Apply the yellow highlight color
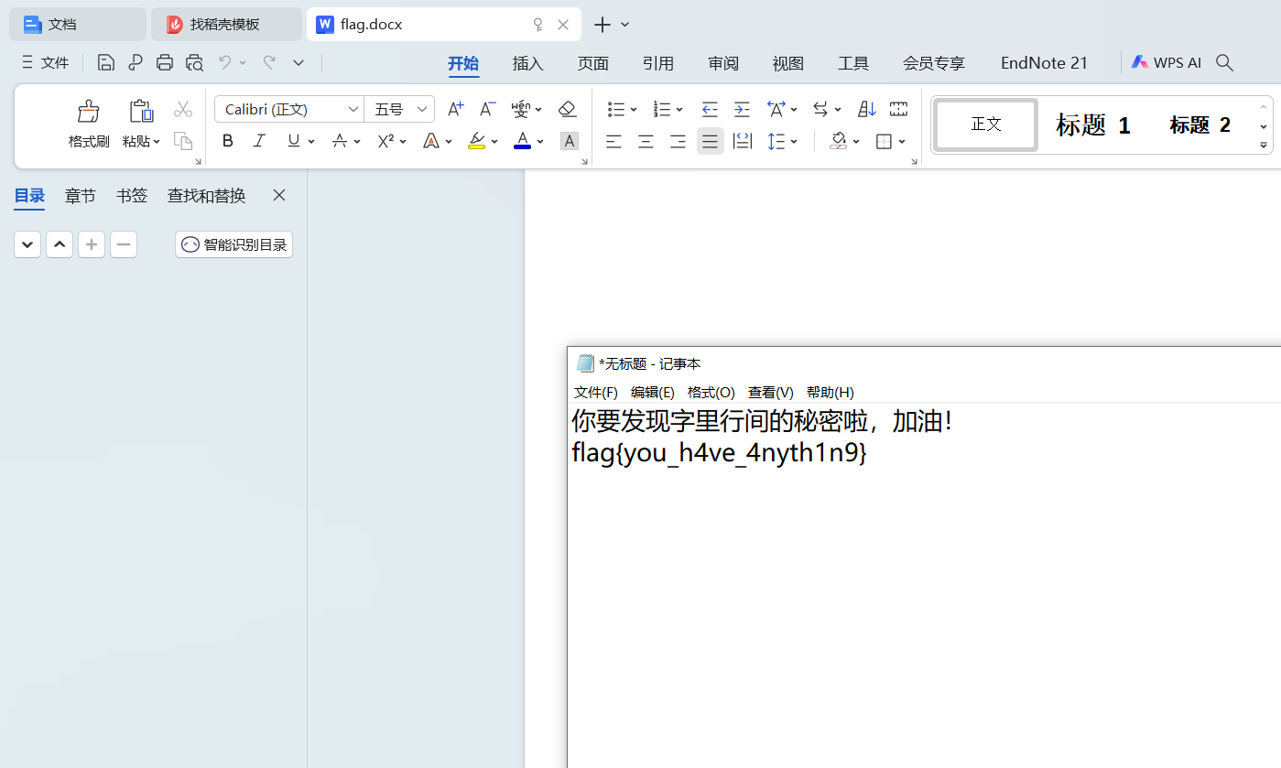 [x=476, y=141]
